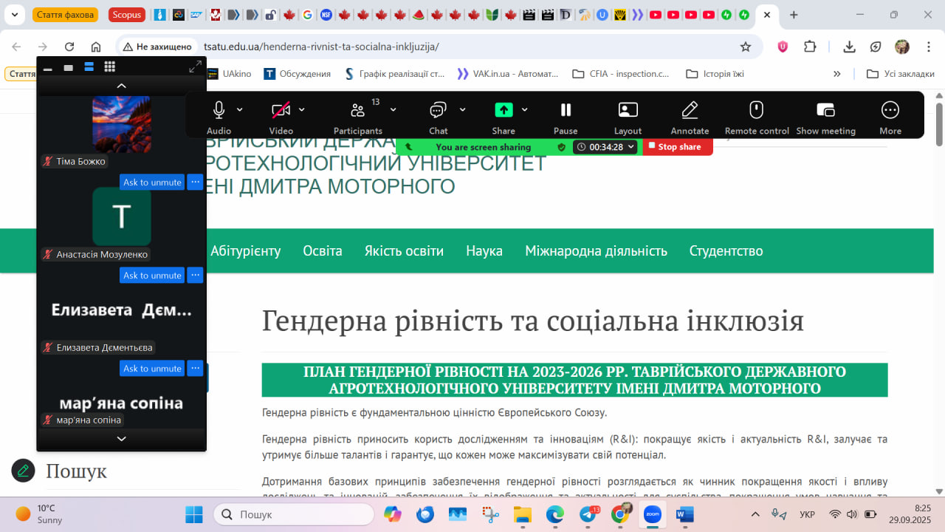Turn on the Zoom Video camera
The width and height of the screenshot is (945, 532).
(281, 110)
